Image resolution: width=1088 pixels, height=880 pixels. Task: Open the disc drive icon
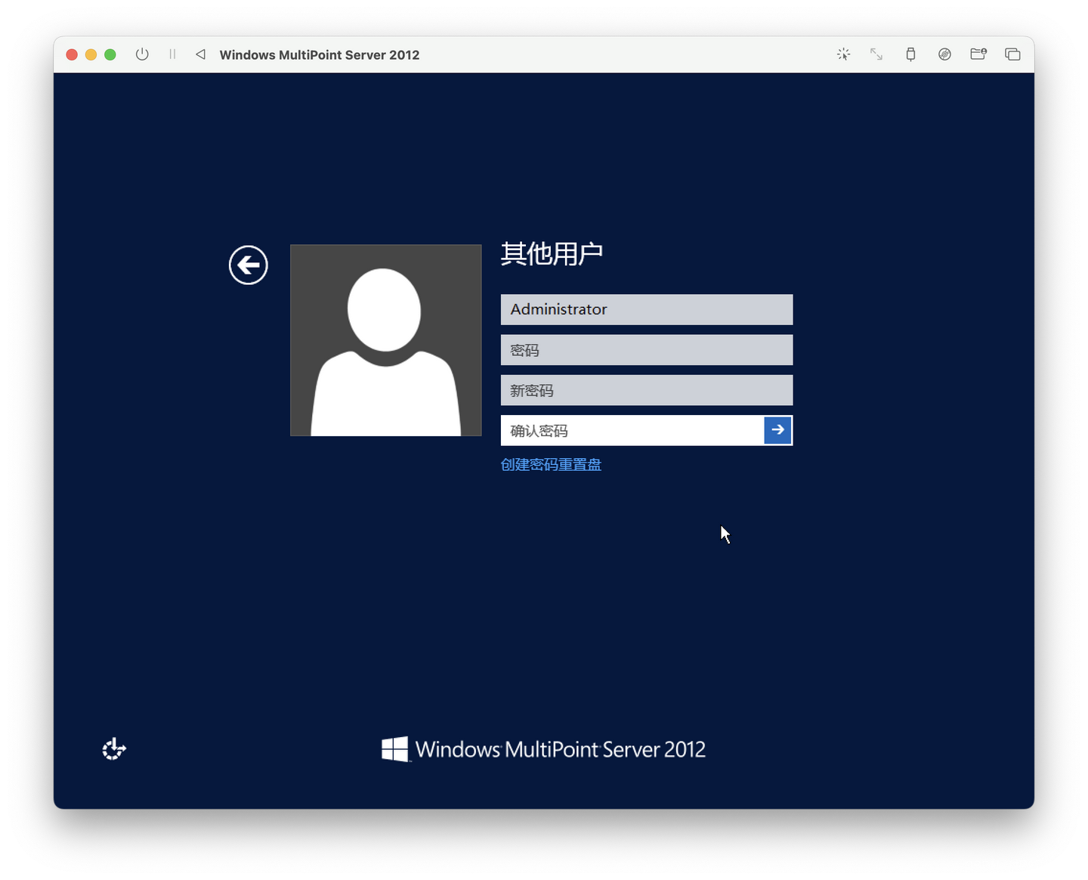[944, 54]
